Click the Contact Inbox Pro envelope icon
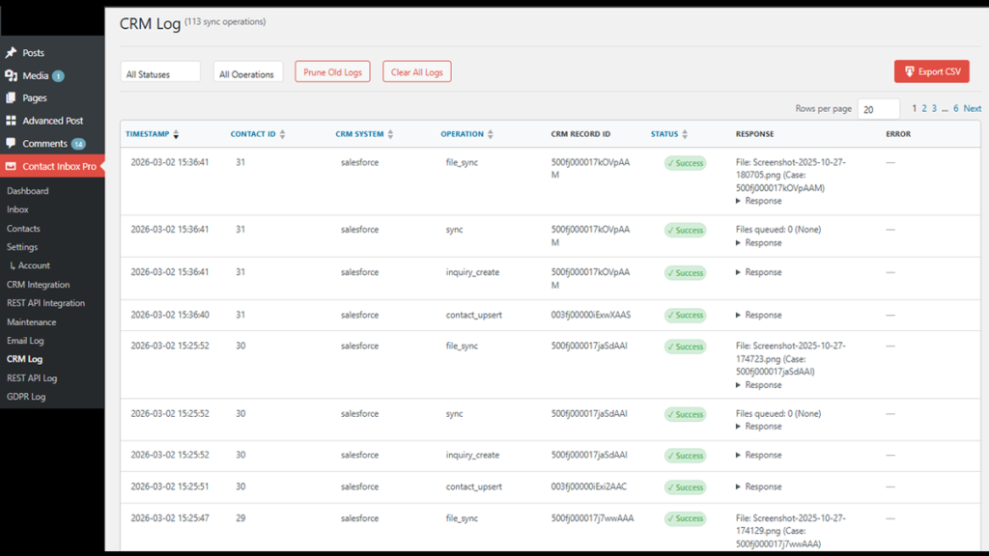This screenshot has width=989, height=556. tap(12, 167)
